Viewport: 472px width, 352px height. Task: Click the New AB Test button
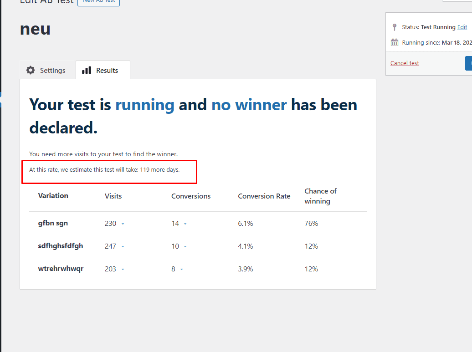coord(98,2)
